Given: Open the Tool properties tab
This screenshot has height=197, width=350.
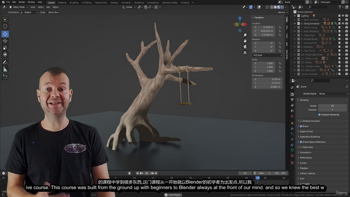Looking at the screenshot, I should (292, 87).
